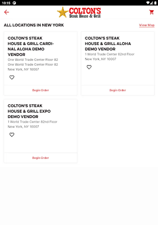Open the View Map link
The image size is (158, 225).
point(147,25)
